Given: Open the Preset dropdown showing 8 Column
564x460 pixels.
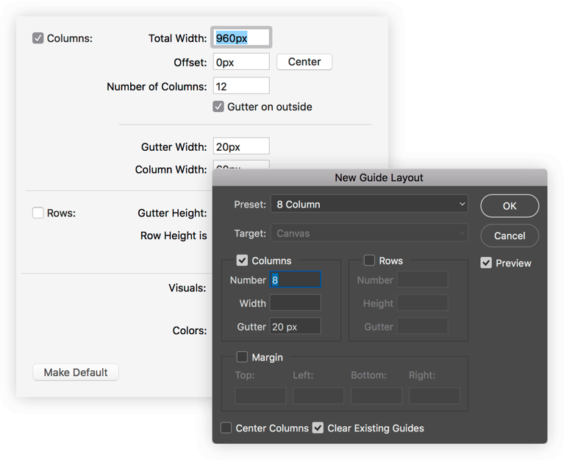Looking at the screenshot, I should [x=369, y=205].
